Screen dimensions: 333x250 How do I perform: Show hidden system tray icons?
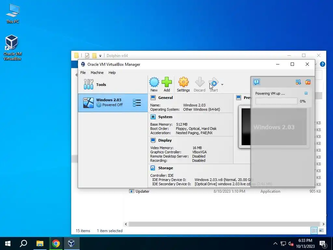point(275,243)
